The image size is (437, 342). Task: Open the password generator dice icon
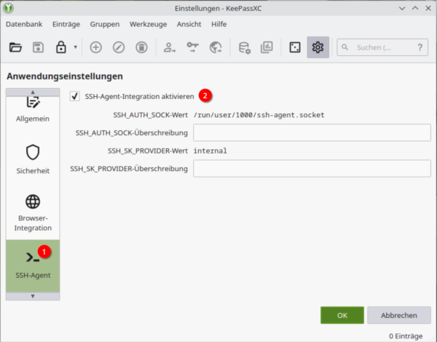(294, 47)
